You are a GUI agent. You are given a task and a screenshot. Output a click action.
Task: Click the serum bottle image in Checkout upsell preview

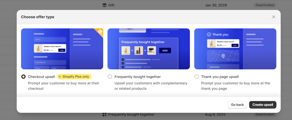(x=39, y=48)
